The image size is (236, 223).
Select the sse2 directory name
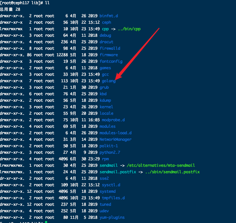click(x=104, y=178)
